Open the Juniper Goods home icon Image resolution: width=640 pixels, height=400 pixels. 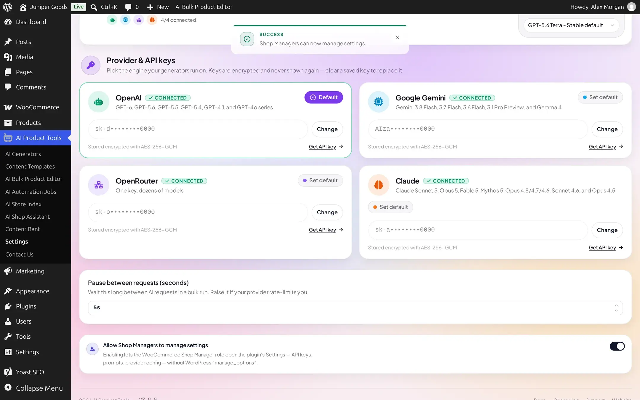click(23, 7)
